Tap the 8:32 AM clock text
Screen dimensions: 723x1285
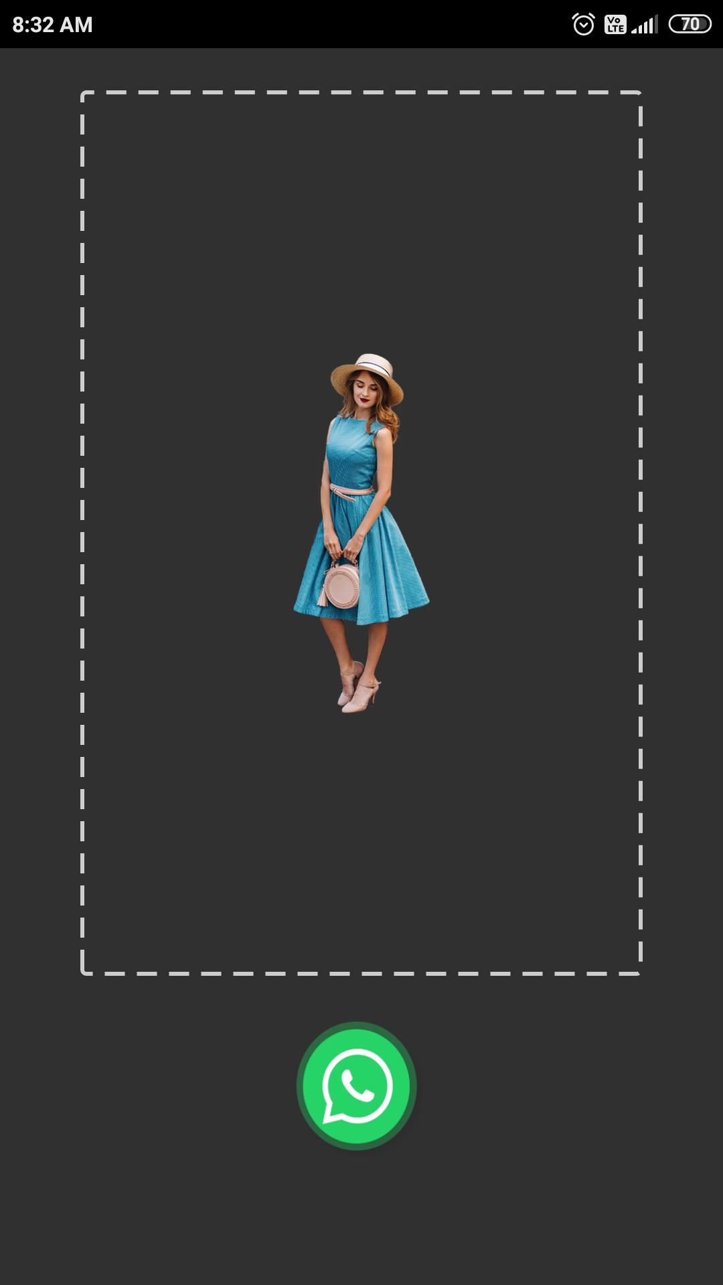[52, 25]
